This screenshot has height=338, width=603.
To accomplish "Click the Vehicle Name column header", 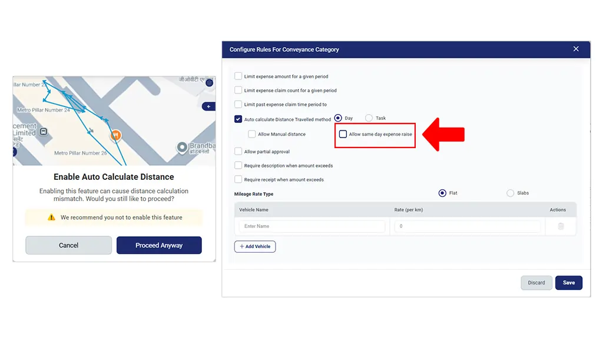I will pos(254,210).
